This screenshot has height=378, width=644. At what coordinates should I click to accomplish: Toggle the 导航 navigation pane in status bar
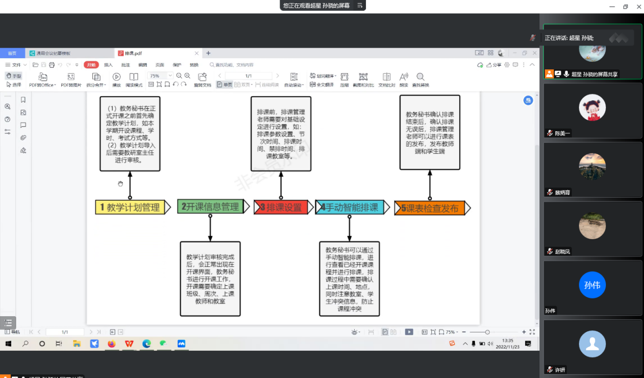click(12, 332)
